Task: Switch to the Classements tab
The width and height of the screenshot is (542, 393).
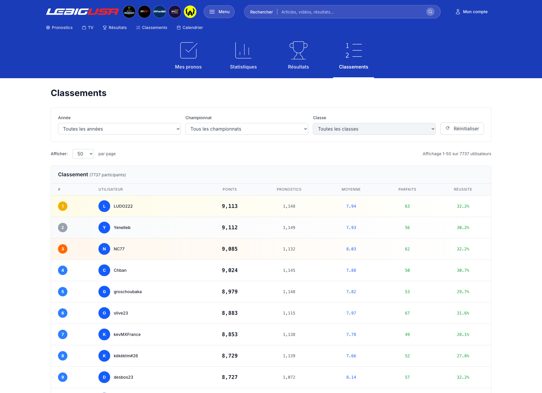Action: [x=353, y=56]
